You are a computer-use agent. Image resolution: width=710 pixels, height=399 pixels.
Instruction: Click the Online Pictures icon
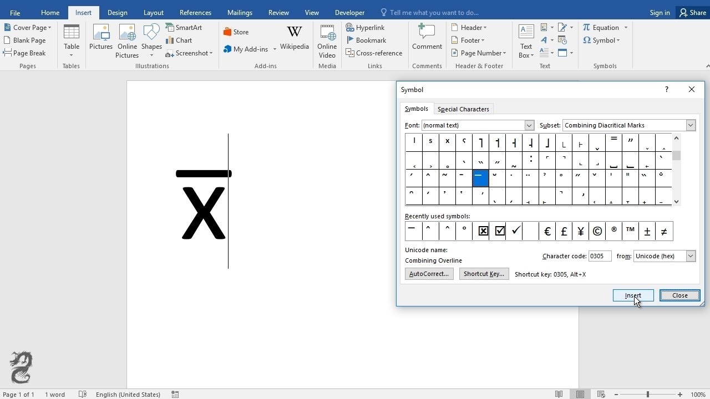coord(127,32)
